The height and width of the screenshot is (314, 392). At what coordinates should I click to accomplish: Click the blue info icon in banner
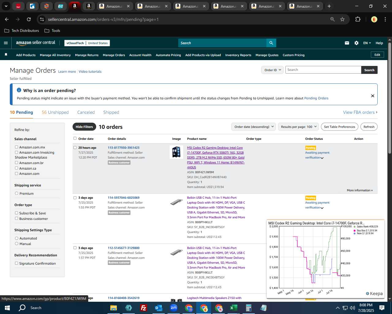click(19, 90)
